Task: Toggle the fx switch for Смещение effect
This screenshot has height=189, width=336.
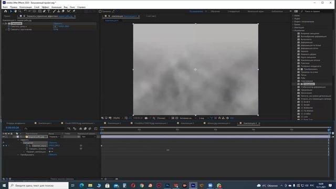Action: point(6,23)
